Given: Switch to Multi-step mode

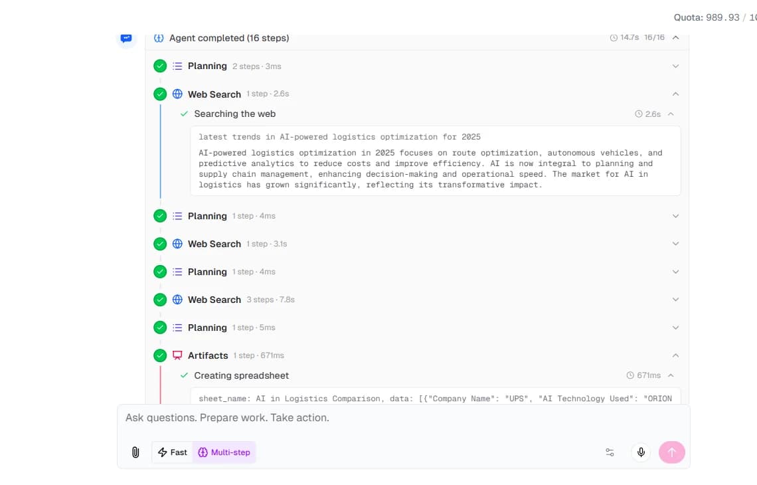Looking at the screenshot, I should [x=224, y=452].
